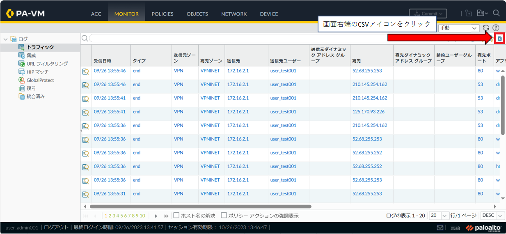
Task: Open the DESC sort order dropdown
Action: pyautogui.click(x=493, y=216)
